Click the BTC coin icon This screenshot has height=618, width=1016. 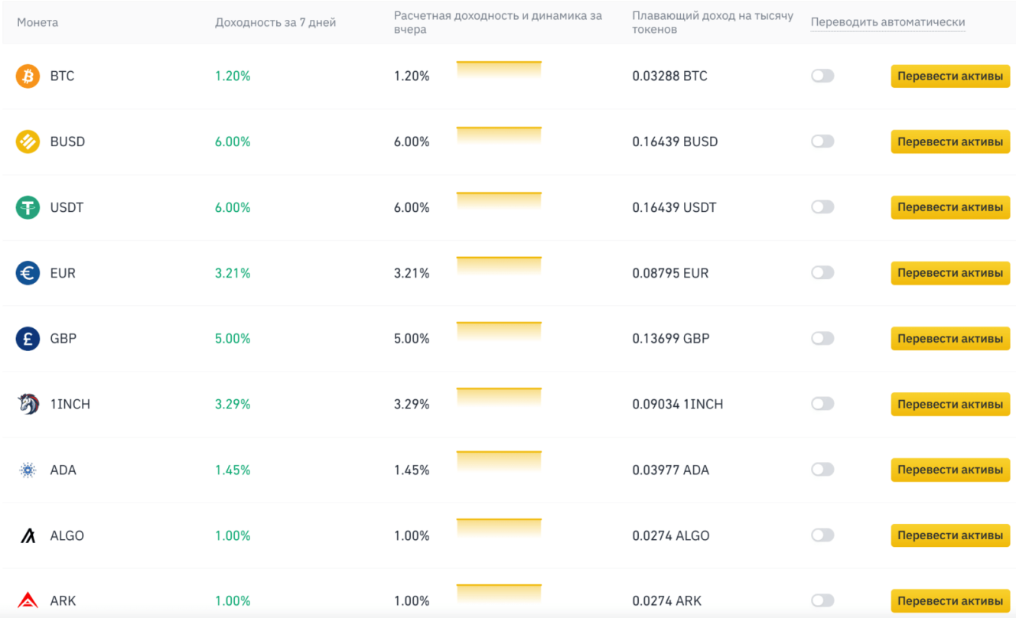tap(28, 76)
